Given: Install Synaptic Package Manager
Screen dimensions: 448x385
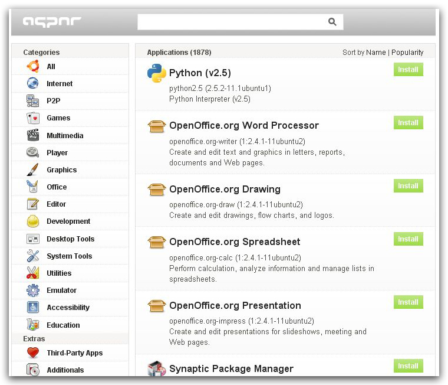Looking at the screenshot, I should (x=409, y=366).
